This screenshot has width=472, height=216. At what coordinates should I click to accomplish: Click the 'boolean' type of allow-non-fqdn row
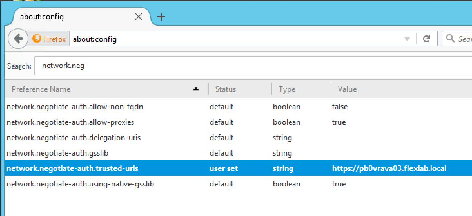pos(287,107)
